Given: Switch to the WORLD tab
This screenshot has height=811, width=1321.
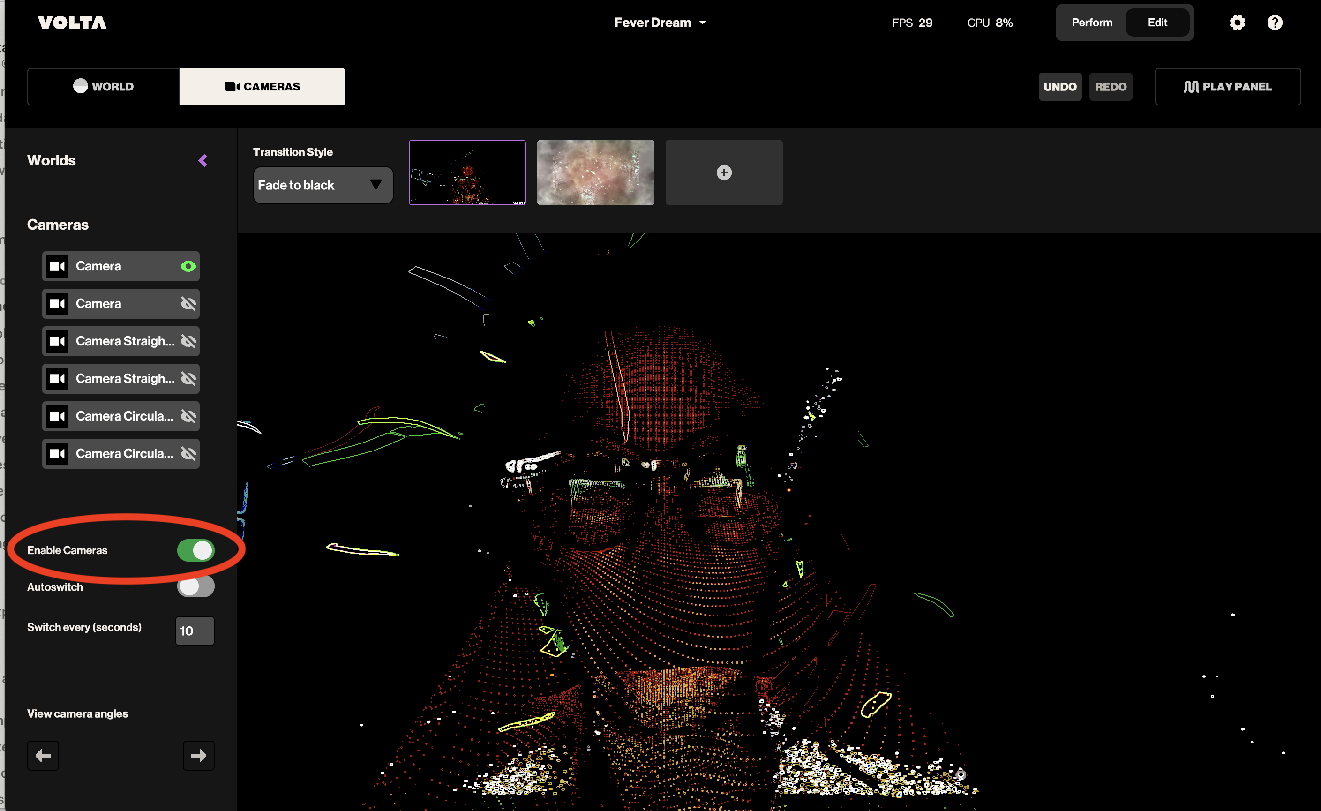Looking at the screenshot, I should coord(104,86).
